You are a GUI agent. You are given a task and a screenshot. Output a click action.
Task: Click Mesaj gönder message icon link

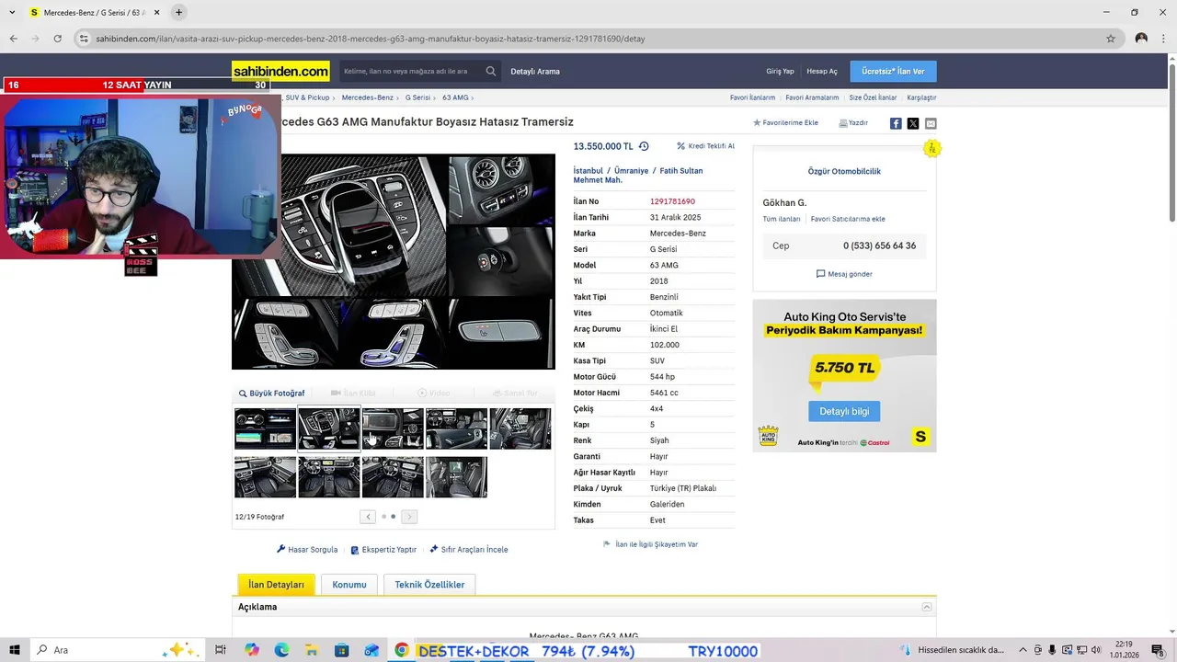coord(844,274)
